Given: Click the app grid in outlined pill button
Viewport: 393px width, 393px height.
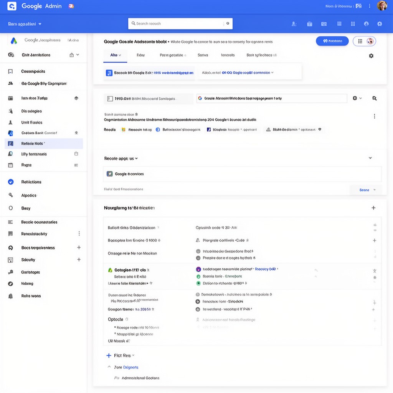Looking at the screenshot, I should click(360, 41).
